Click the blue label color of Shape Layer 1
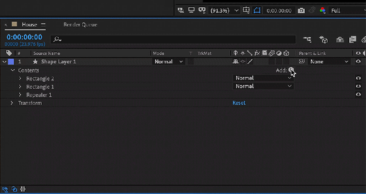The width and height of the screenshot is (366, 194). click(11, 62)
